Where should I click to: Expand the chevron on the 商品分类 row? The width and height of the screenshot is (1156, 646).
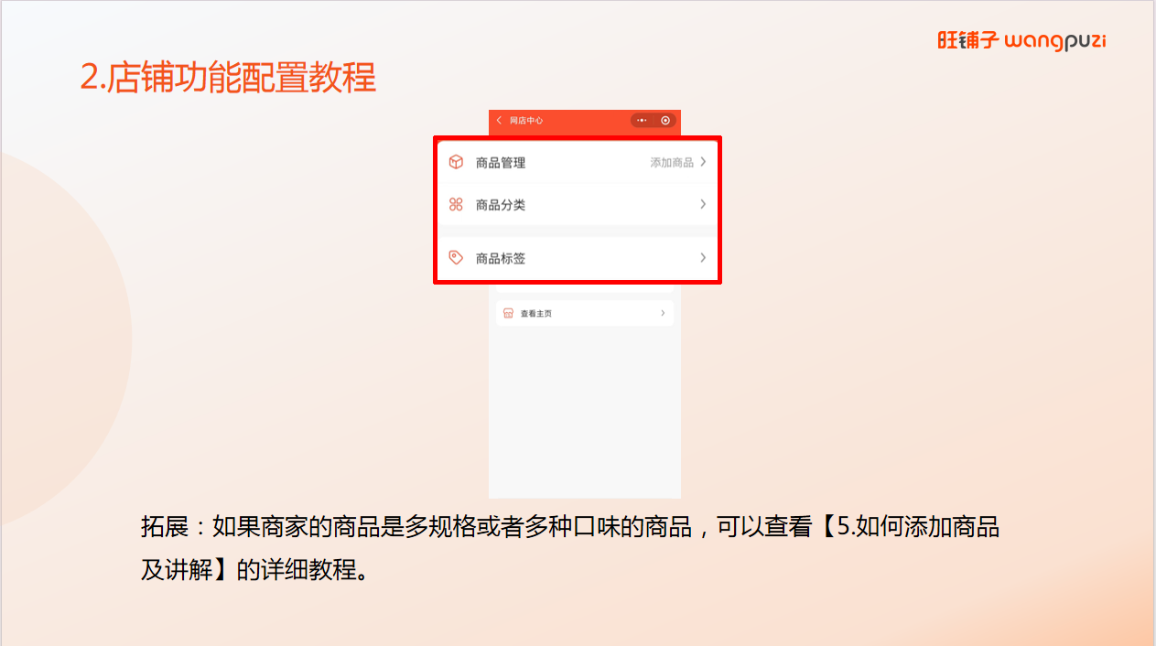(703, 204)
